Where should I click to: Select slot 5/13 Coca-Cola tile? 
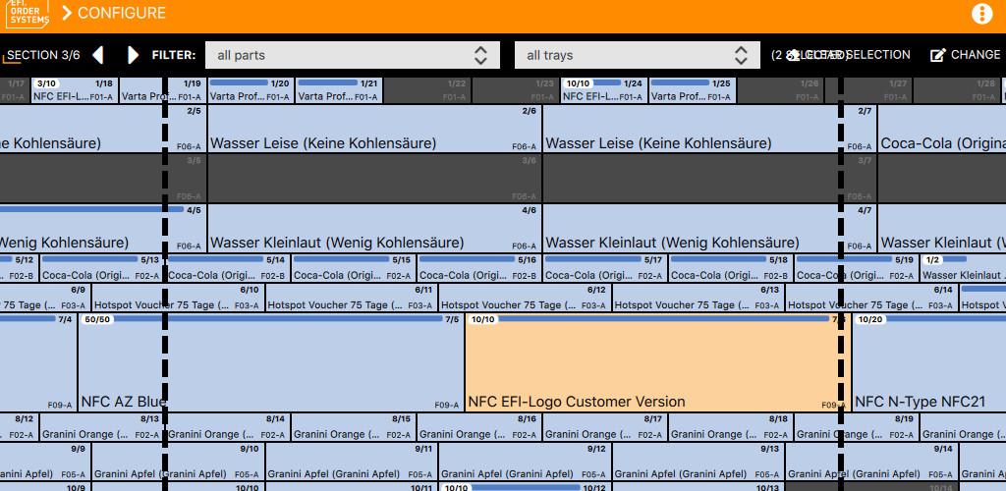100,268
